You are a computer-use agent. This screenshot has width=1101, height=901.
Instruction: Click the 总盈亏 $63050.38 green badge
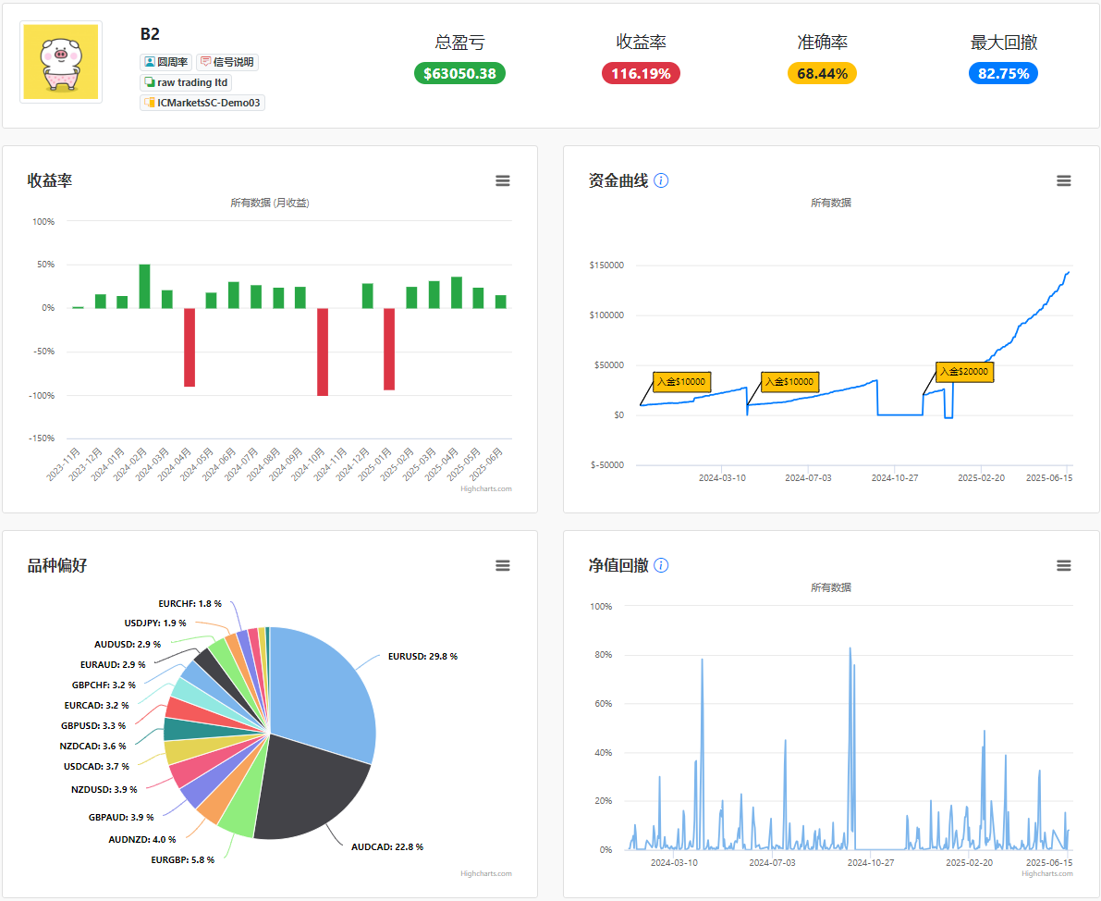460,73
